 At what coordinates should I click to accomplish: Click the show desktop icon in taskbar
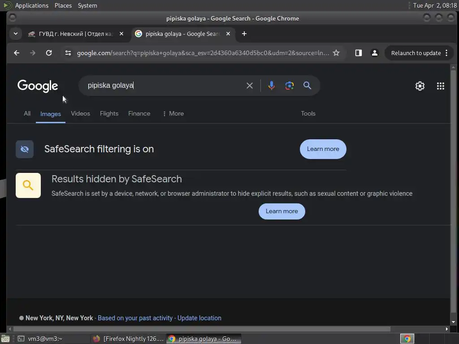(5, 339)
